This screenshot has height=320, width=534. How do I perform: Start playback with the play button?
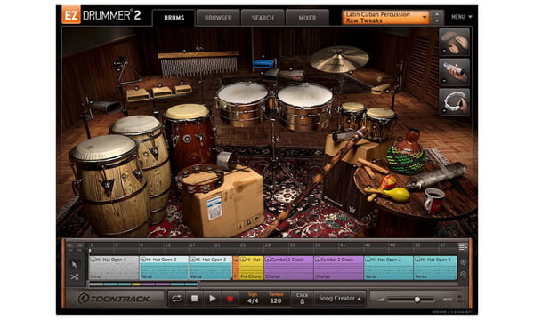[213, 299]
